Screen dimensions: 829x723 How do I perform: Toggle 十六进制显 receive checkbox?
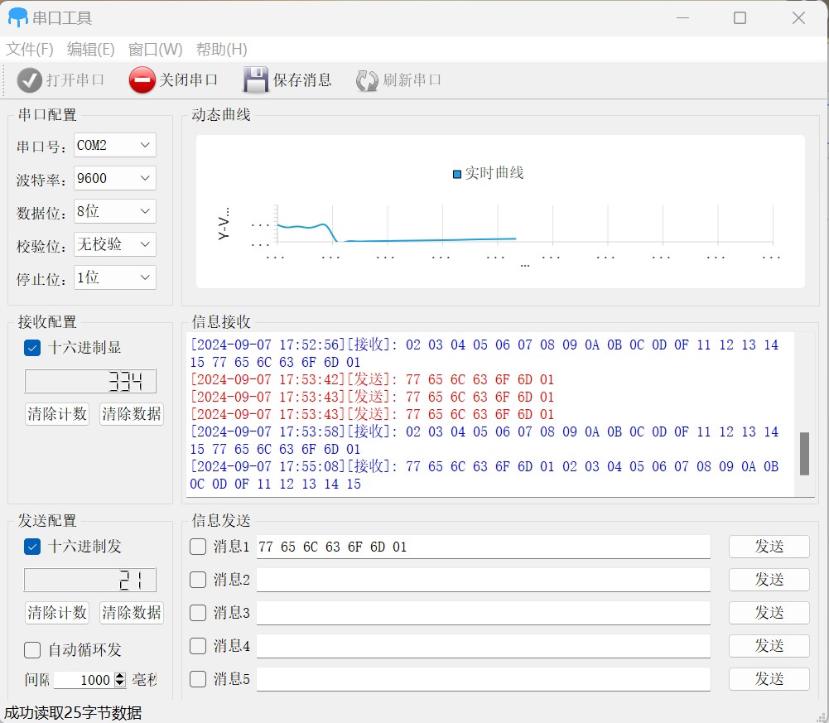pyautogui.click(x=32, y=348)
